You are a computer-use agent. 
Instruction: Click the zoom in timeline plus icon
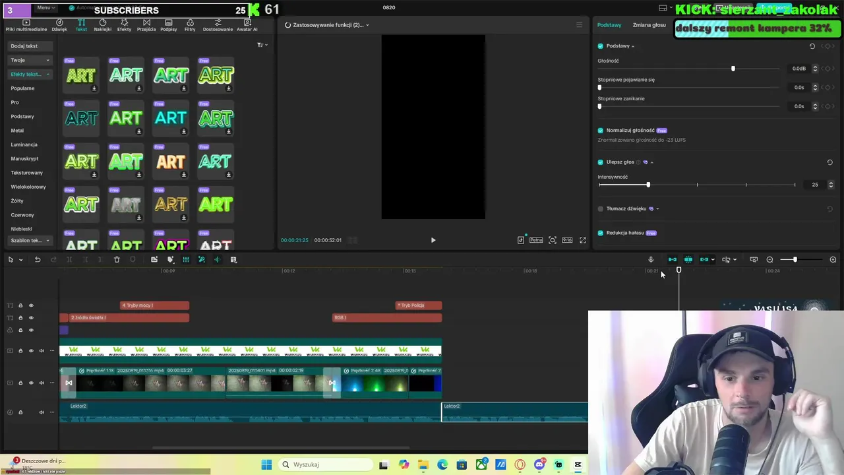point(833,259)
